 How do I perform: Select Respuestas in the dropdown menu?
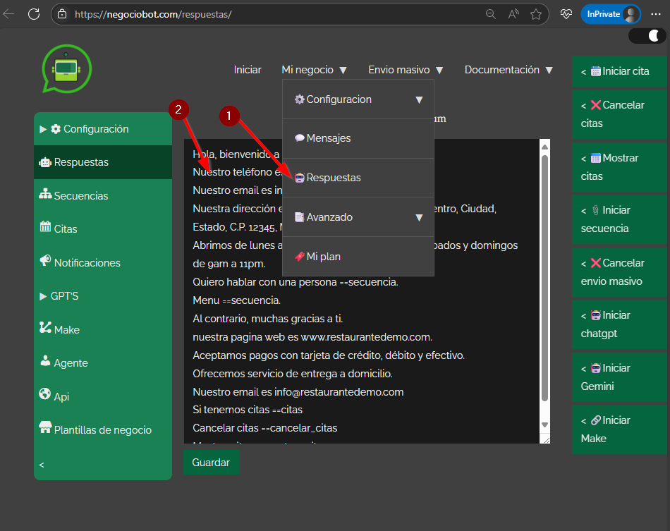click(x=358, y=178)
